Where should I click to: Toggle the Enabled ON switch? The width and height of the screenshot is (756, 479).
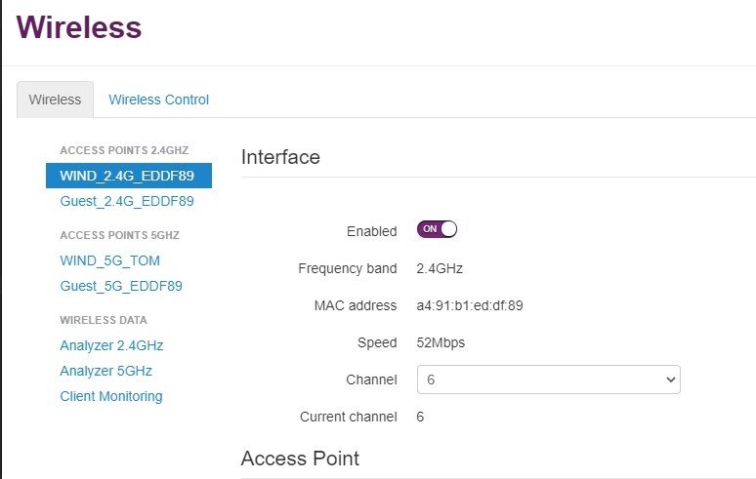coord(437,229)
